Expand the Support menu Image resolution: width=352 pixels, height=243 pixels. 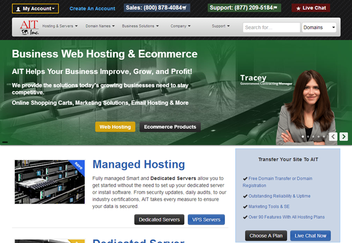pos(221,26)
